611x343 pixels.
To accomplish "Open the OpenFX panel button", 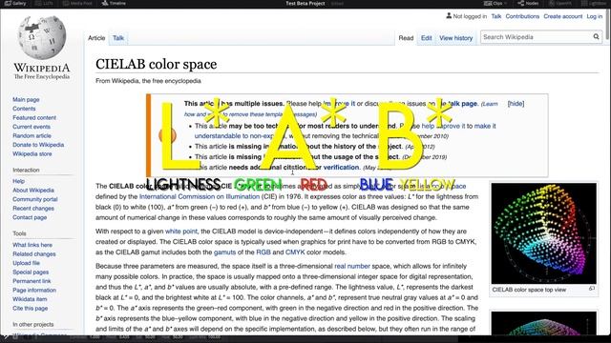I will (560, 3).
